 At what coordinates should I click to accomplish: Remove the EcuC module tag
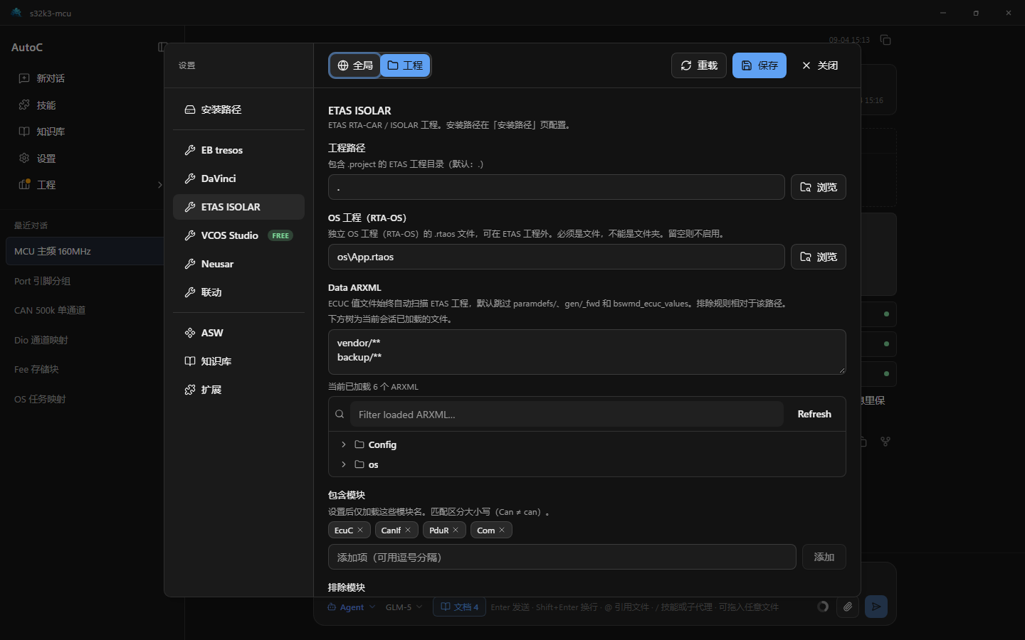[360, 530]
